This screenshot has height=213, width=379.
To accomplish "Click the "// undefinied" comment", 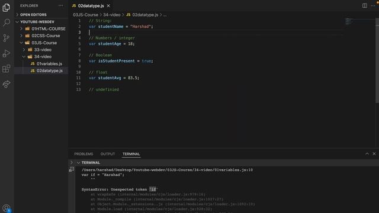I will (104, 89).
